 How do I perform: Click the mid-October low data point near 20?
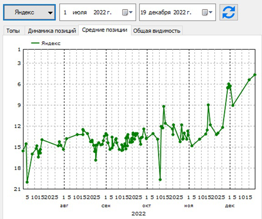(160, 179)
